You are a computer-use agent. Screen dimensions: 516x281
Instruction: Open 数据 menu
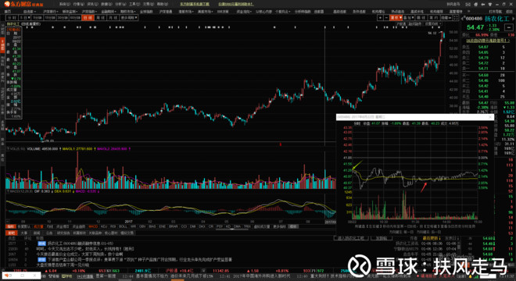[x=106, y=4]
